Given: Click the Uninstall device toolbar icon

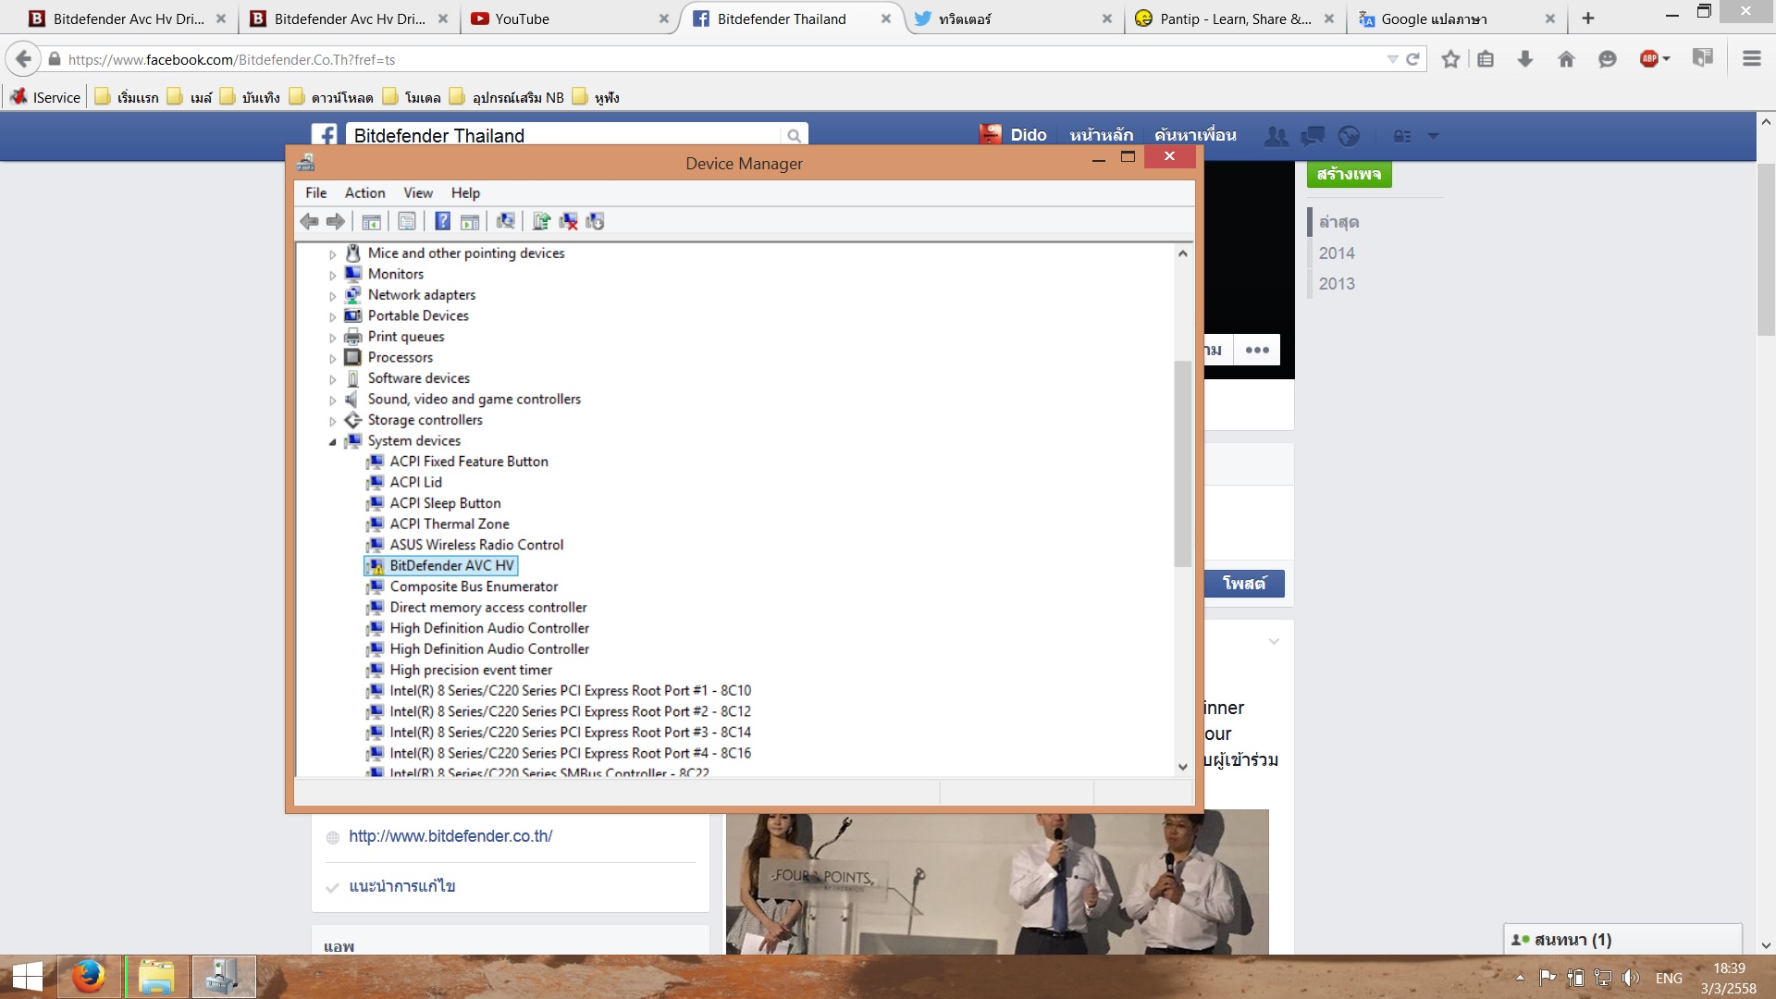Looking at the screenshot, I should tap(568, 221).
